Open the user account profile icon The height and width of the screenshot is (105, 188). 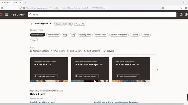[x=181, y=15]
